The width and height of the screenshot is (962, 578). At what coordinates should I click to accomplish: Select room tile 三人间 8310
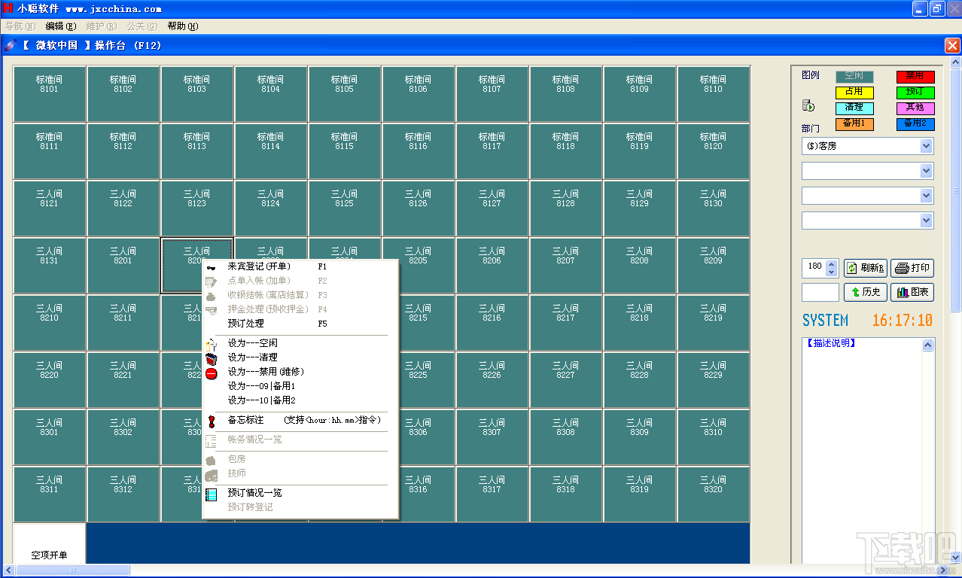point(714,437)
